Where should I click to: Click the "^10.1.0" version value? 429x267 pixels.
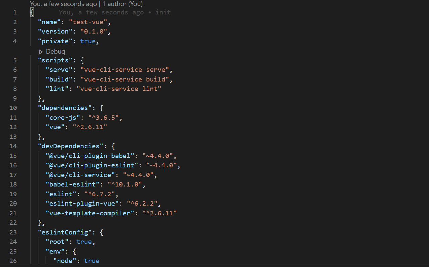125,184
